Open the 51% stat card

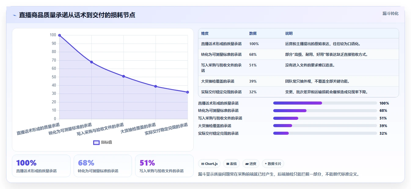pos(164,166)
